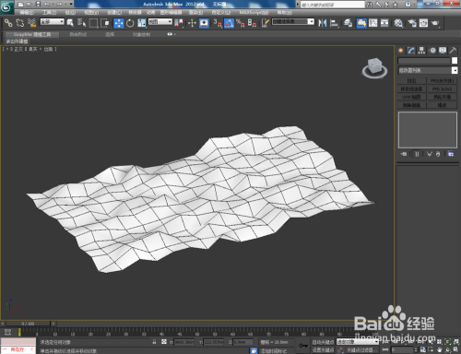Choose the Rectangular Selection Region tool
461x354 pixels.
[93, 23]
